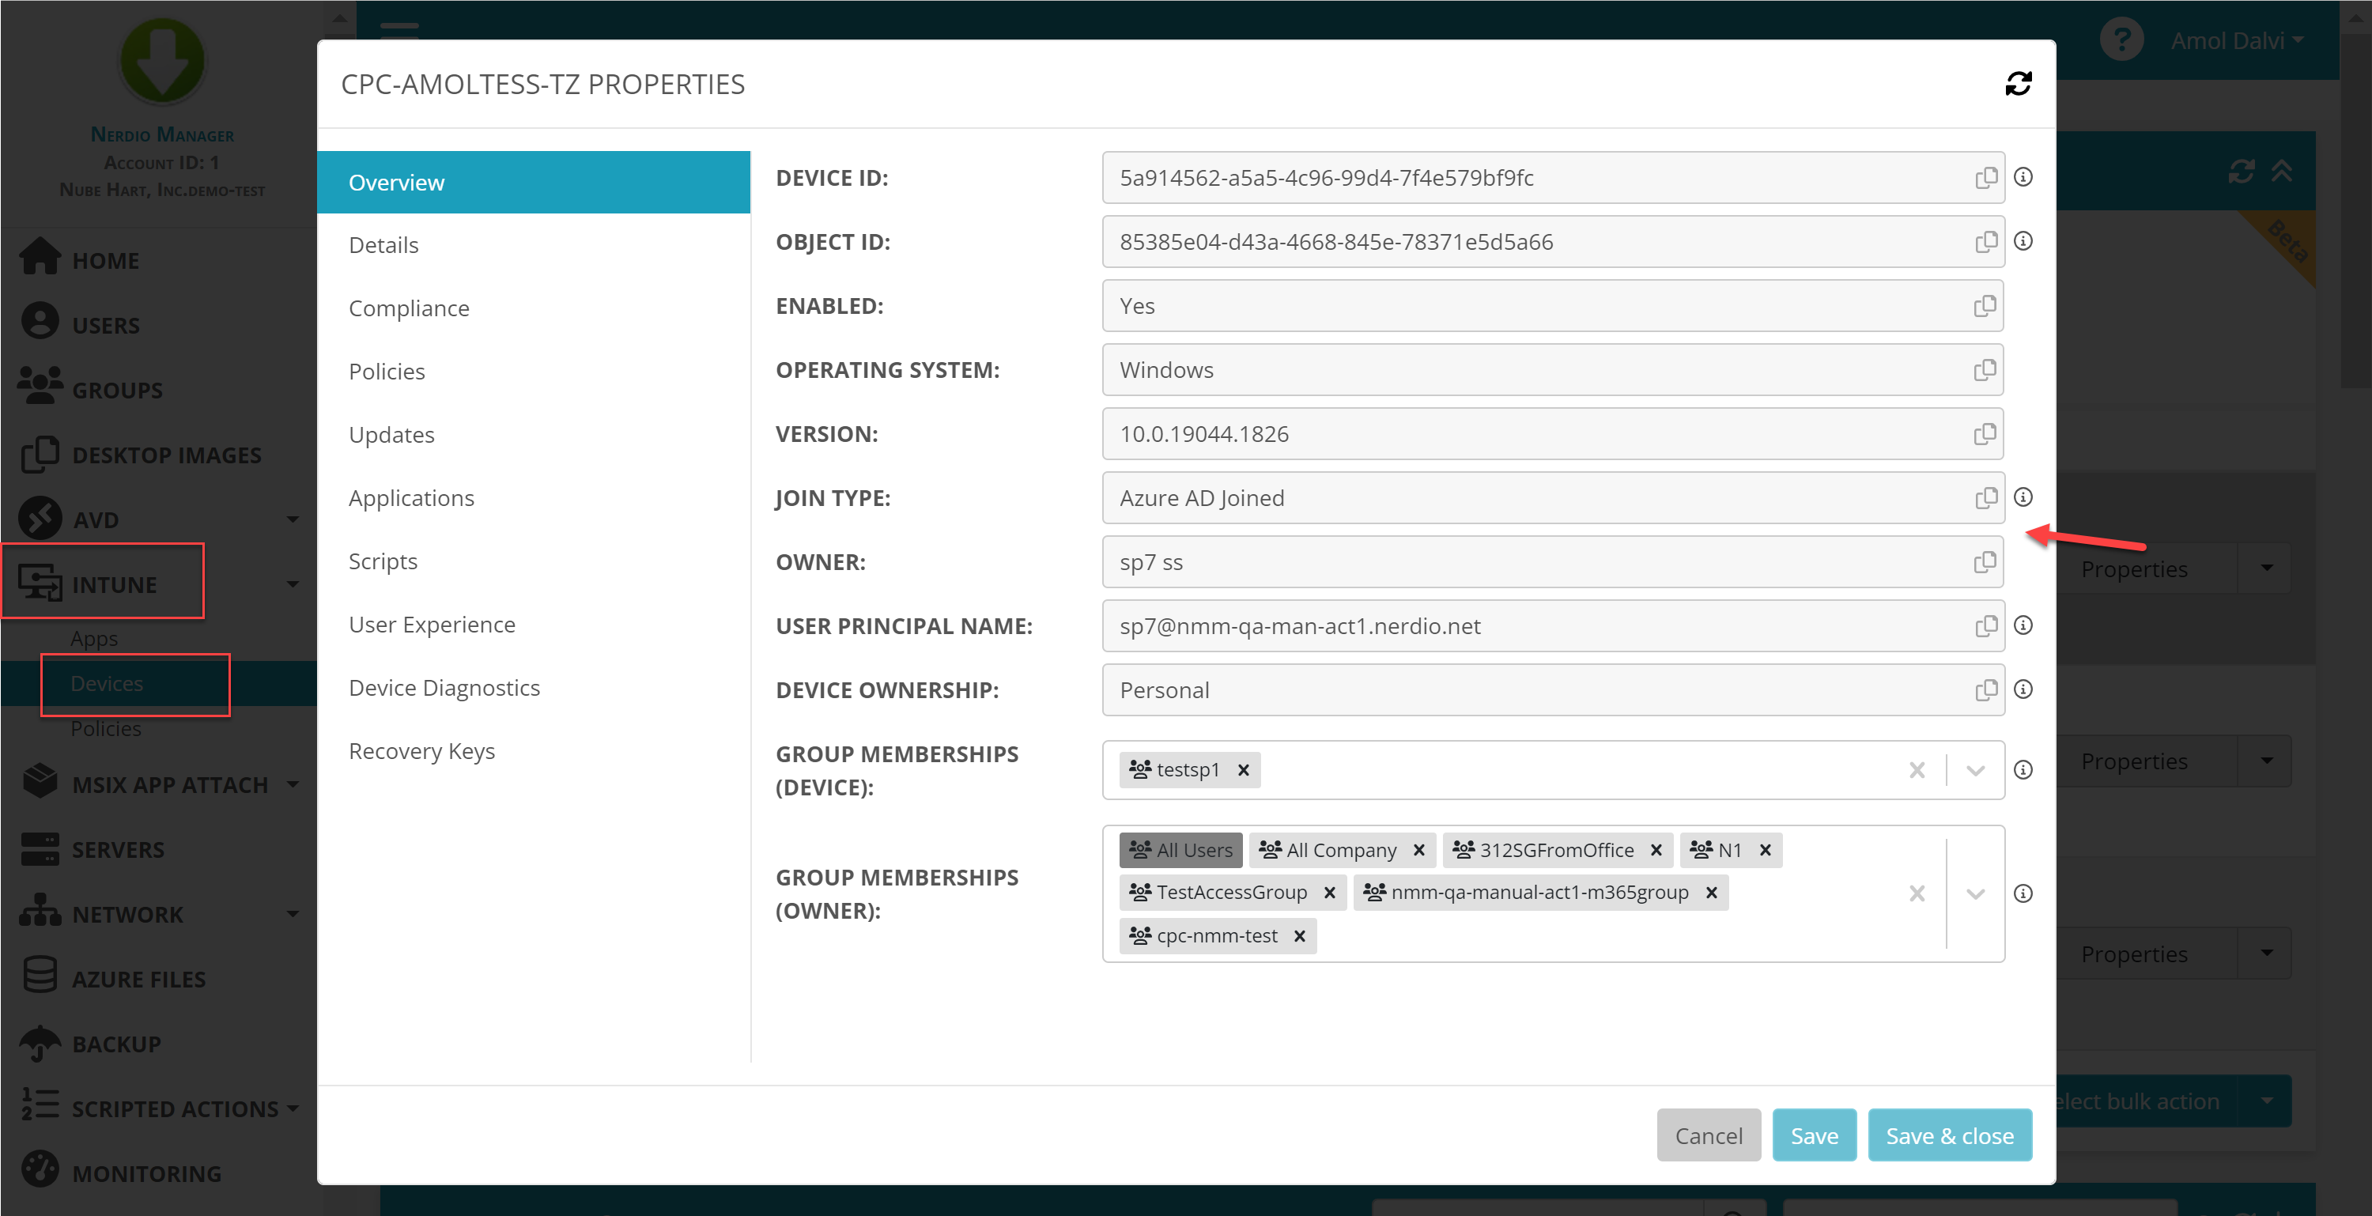Image resolution: width=2372 pixels, height=1216 pixels.
Task: Copy the Device ID value
Action: pyautogui.click(x=1985, y=178)
